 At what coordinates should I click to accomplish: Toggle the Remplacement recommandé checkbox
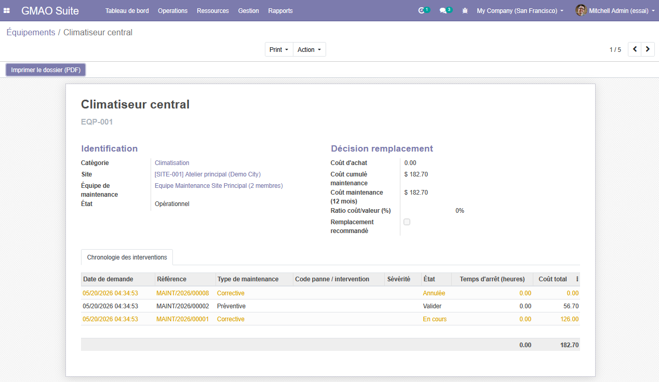click(407, 222)
